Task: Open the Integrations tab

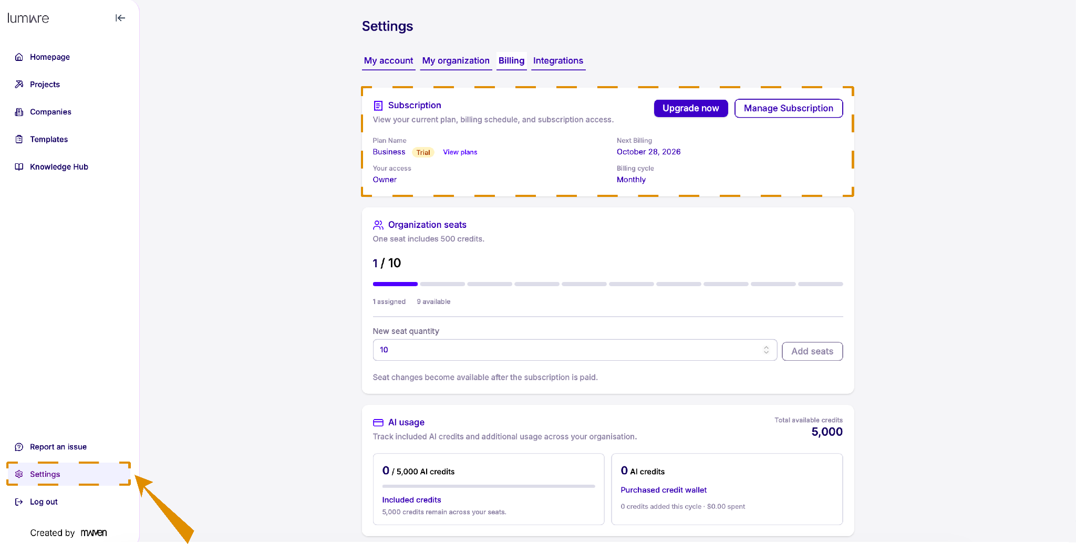Action: 558,61
